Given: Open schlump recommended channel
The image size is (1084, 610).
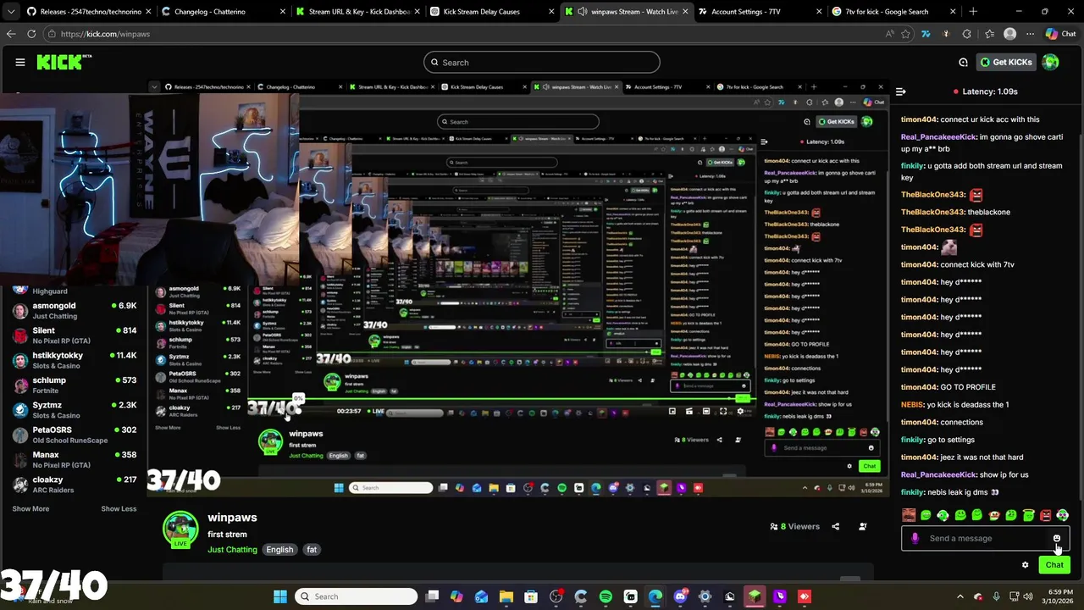Looking at the screenshot, I should [x=75, y=385].
